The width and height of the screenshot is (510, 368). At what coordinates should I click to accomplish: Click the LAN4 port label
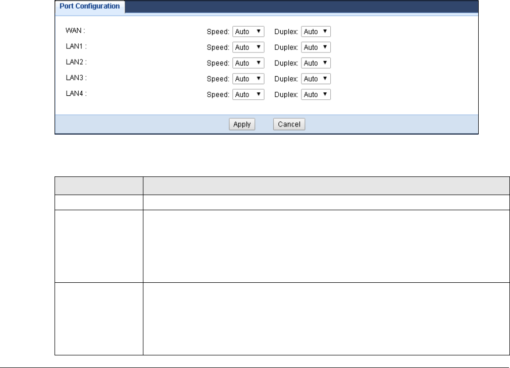[x=76, y=93]
